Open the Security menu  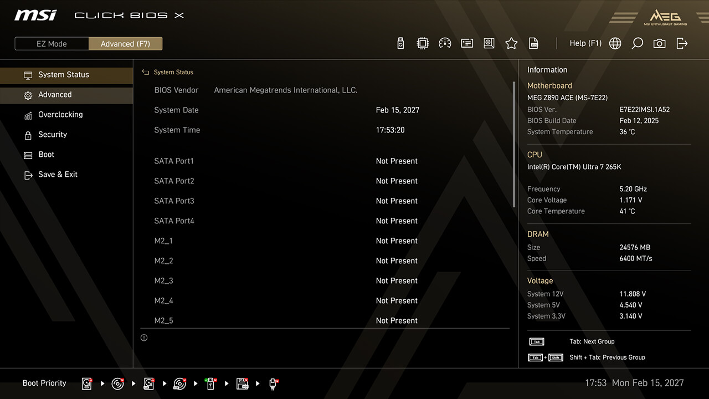click(x=66, y=135)
